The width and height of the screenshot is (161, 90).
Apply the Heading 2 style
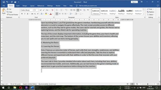[x=121, y=12]
